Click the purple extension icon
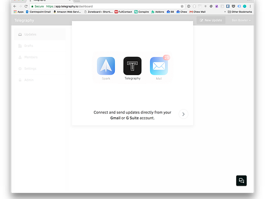 [216, 6]
